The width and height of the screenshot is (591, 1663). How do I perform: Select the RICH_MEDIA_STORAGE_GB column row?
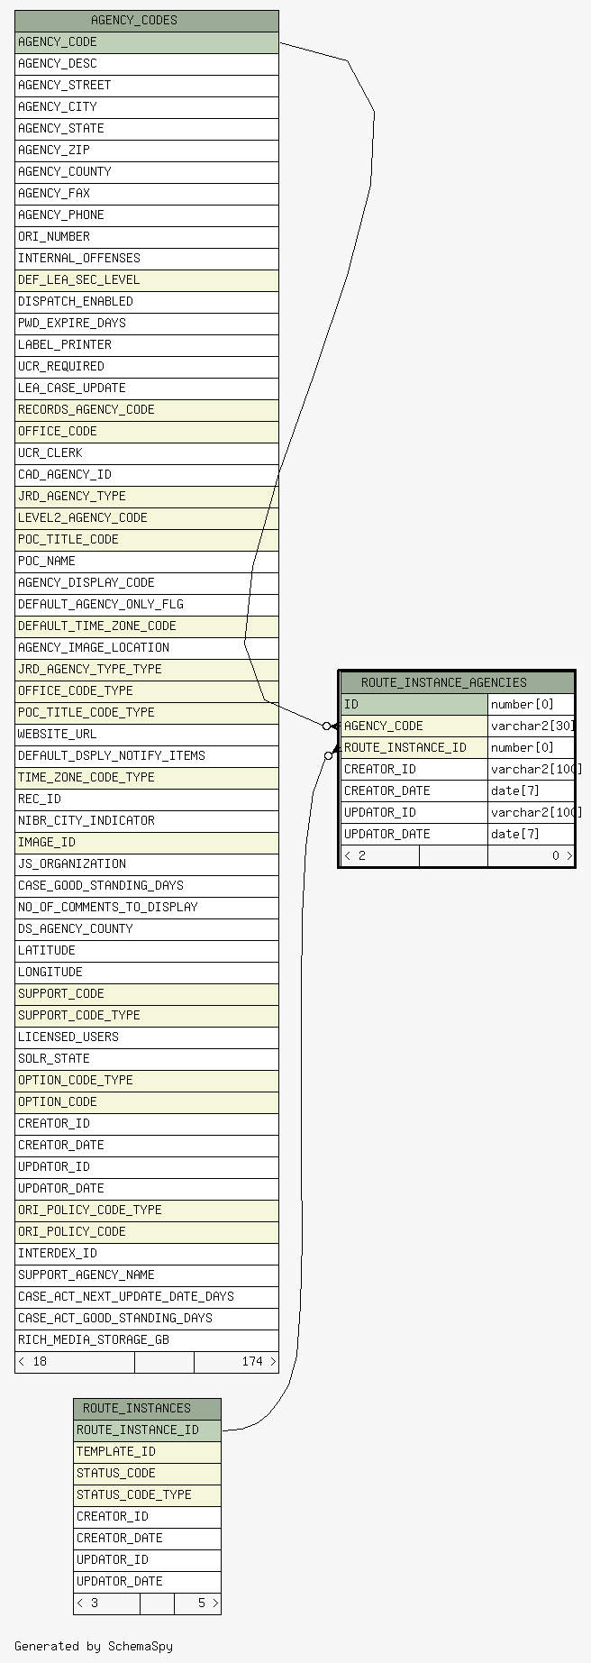click(147, 1339)
